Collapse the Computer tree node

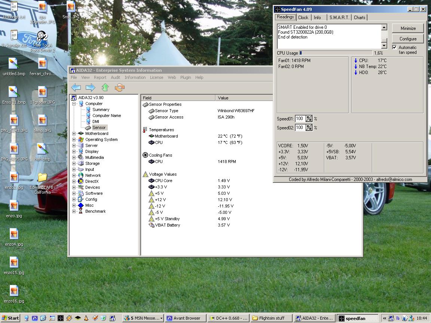(x=74, y=104)
